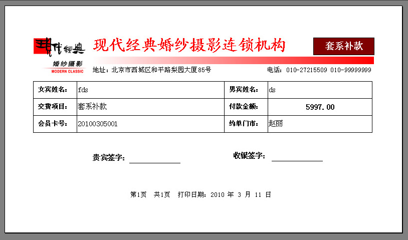Click the 套系补款 red badge
Viewport: 408px width, 240px height.
344,46
